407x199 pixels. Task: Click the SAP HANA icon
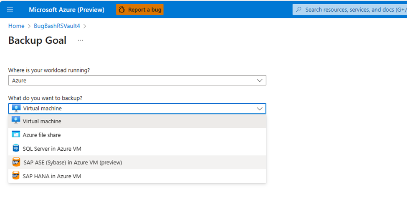[x=16, y=176]
